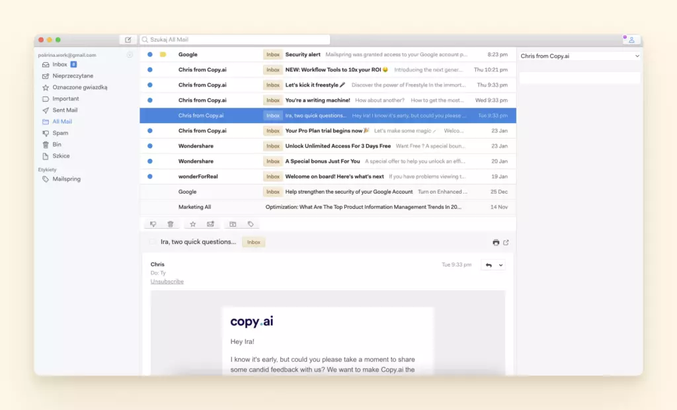Screen dimensions: 677x410
Task: Open A Special bonus Just For You email
Action: (x=328, y=161)
